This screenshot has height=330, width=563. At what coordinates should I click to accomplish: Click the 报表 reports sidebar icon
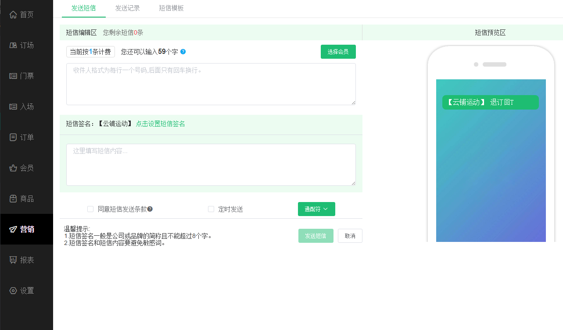(13, 259)
